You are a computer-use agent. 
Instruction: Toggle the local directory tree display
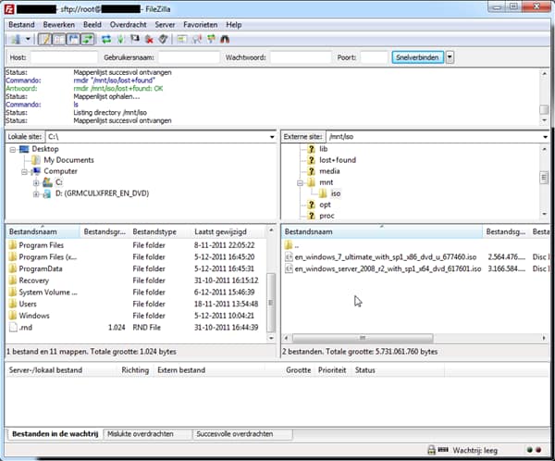coord(59,39)
